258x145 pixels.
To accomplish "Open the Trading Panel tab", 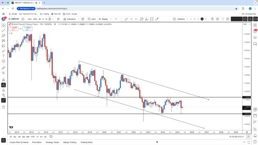I will (86, 142).
